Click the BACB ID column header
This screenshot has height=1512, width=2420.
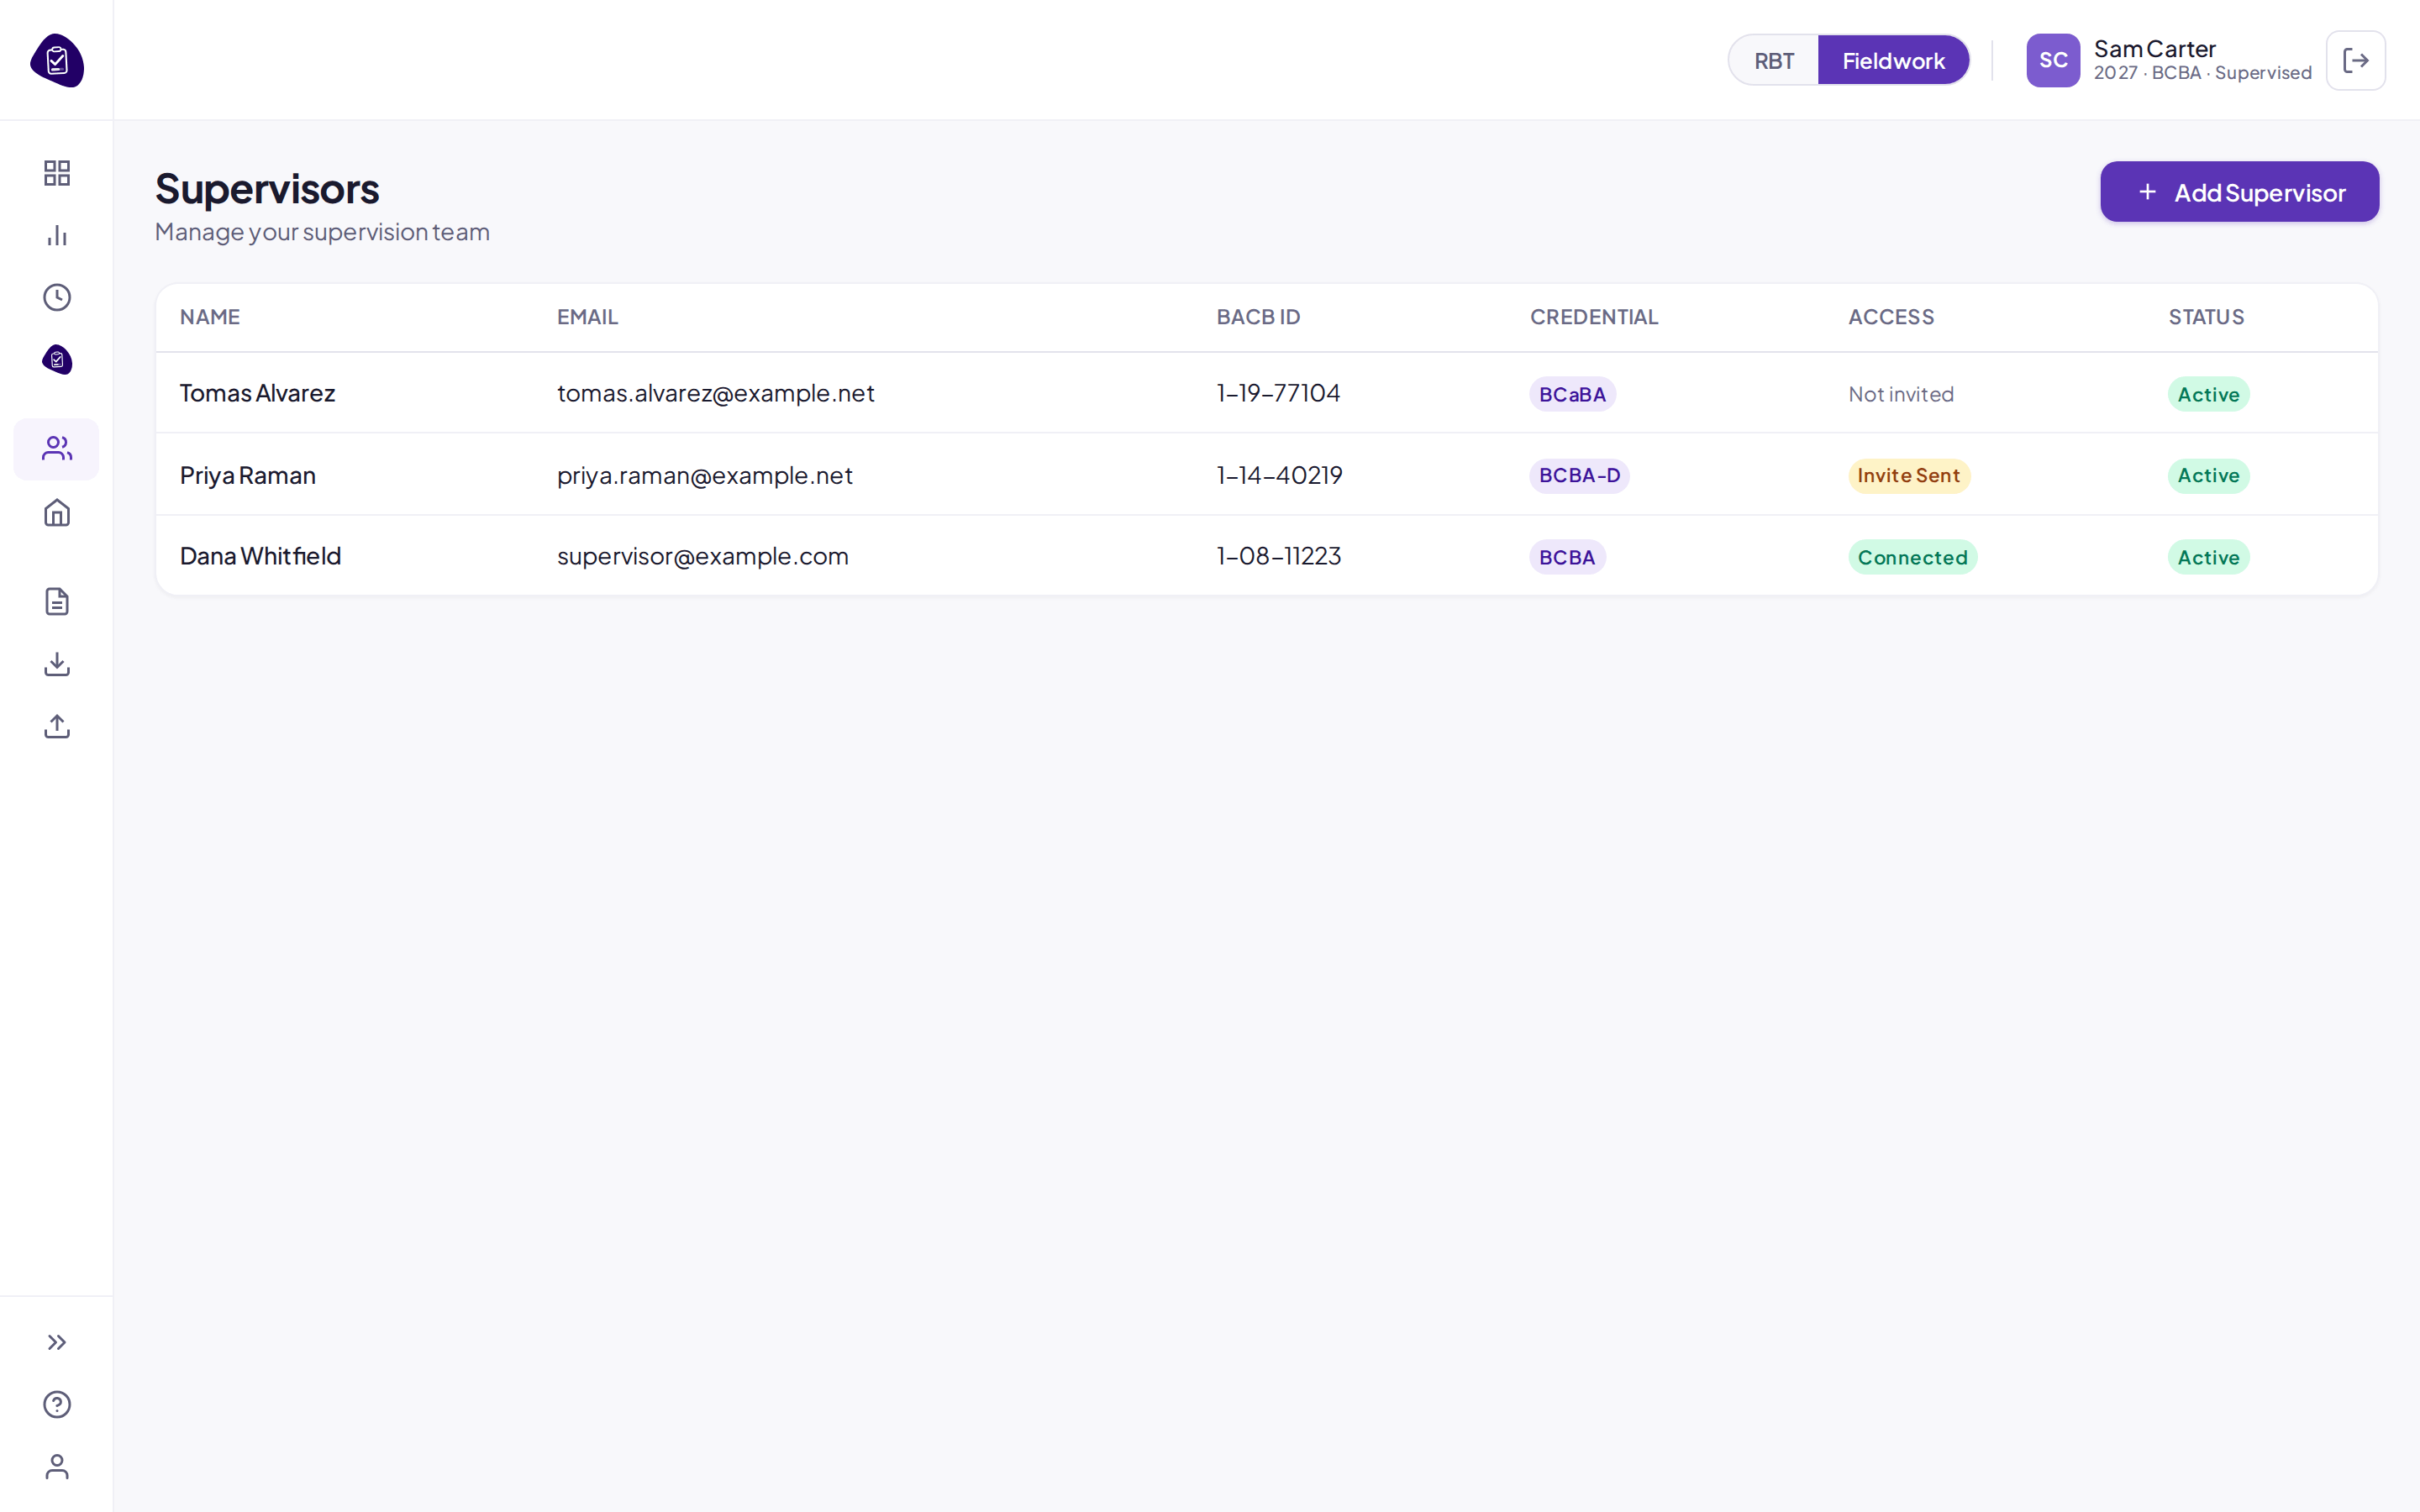coord(1258,317)
